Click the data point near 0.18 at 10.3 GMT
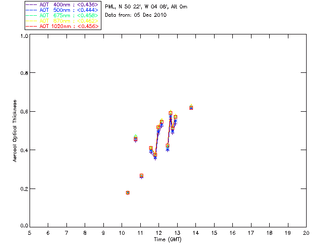This screenshot has width=315, height=252. coord(127,193)
